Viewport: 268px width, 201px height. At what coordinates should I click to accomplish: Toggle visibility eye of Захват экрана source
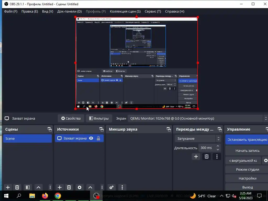pos(91,138)
